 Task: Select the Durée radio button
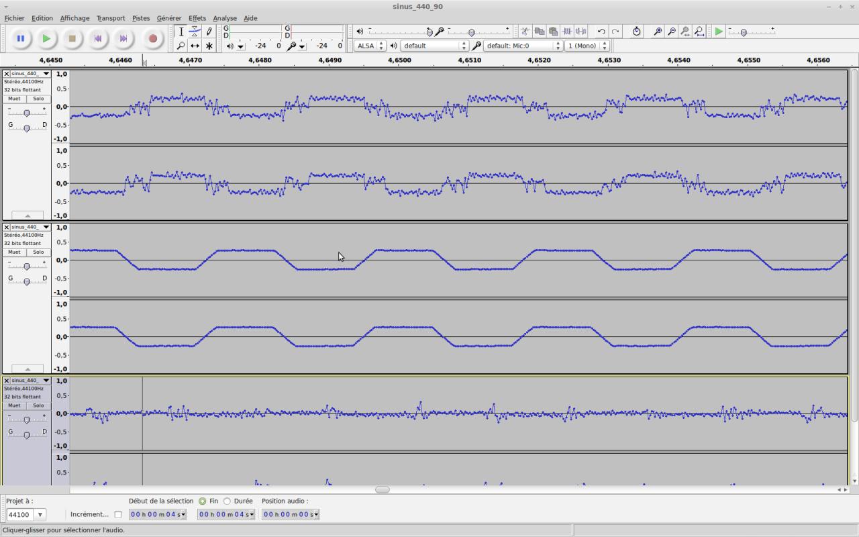pos(227,501)
